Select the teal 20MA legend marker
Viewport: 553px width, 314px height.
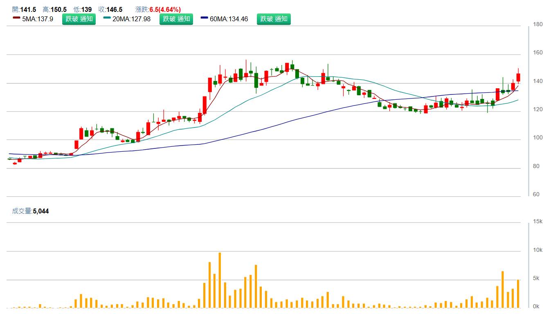(x=107, y=18)
